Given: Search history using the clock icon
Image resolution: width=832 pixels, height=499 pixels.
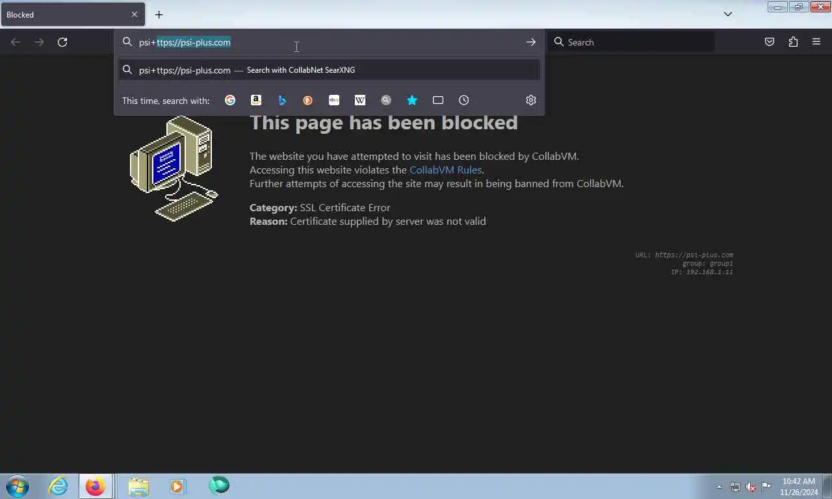Looking at the screenshot, I should point(464,100).
